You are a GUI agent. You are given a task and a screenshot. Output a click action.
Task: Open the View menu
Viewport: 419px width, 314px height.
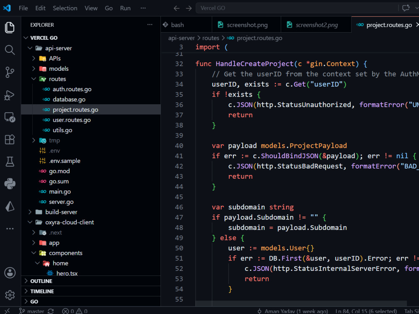pyautogui.click(x=91, y=8)
